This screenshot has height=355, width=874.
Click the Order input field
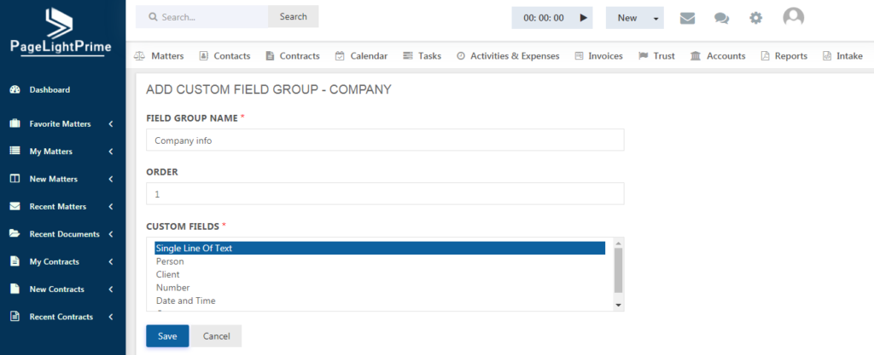tap(385, 194)
